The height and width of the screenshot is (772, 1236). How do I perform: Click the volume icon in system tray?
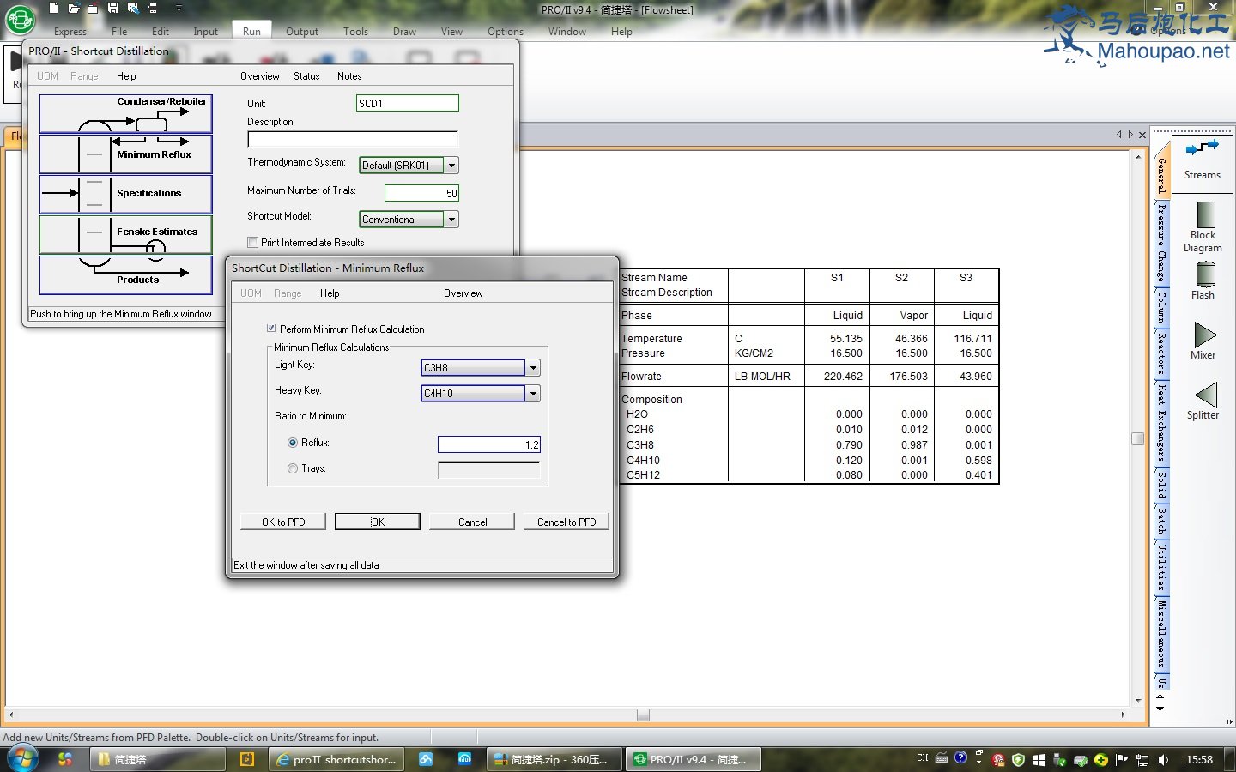coord(1163,759)
